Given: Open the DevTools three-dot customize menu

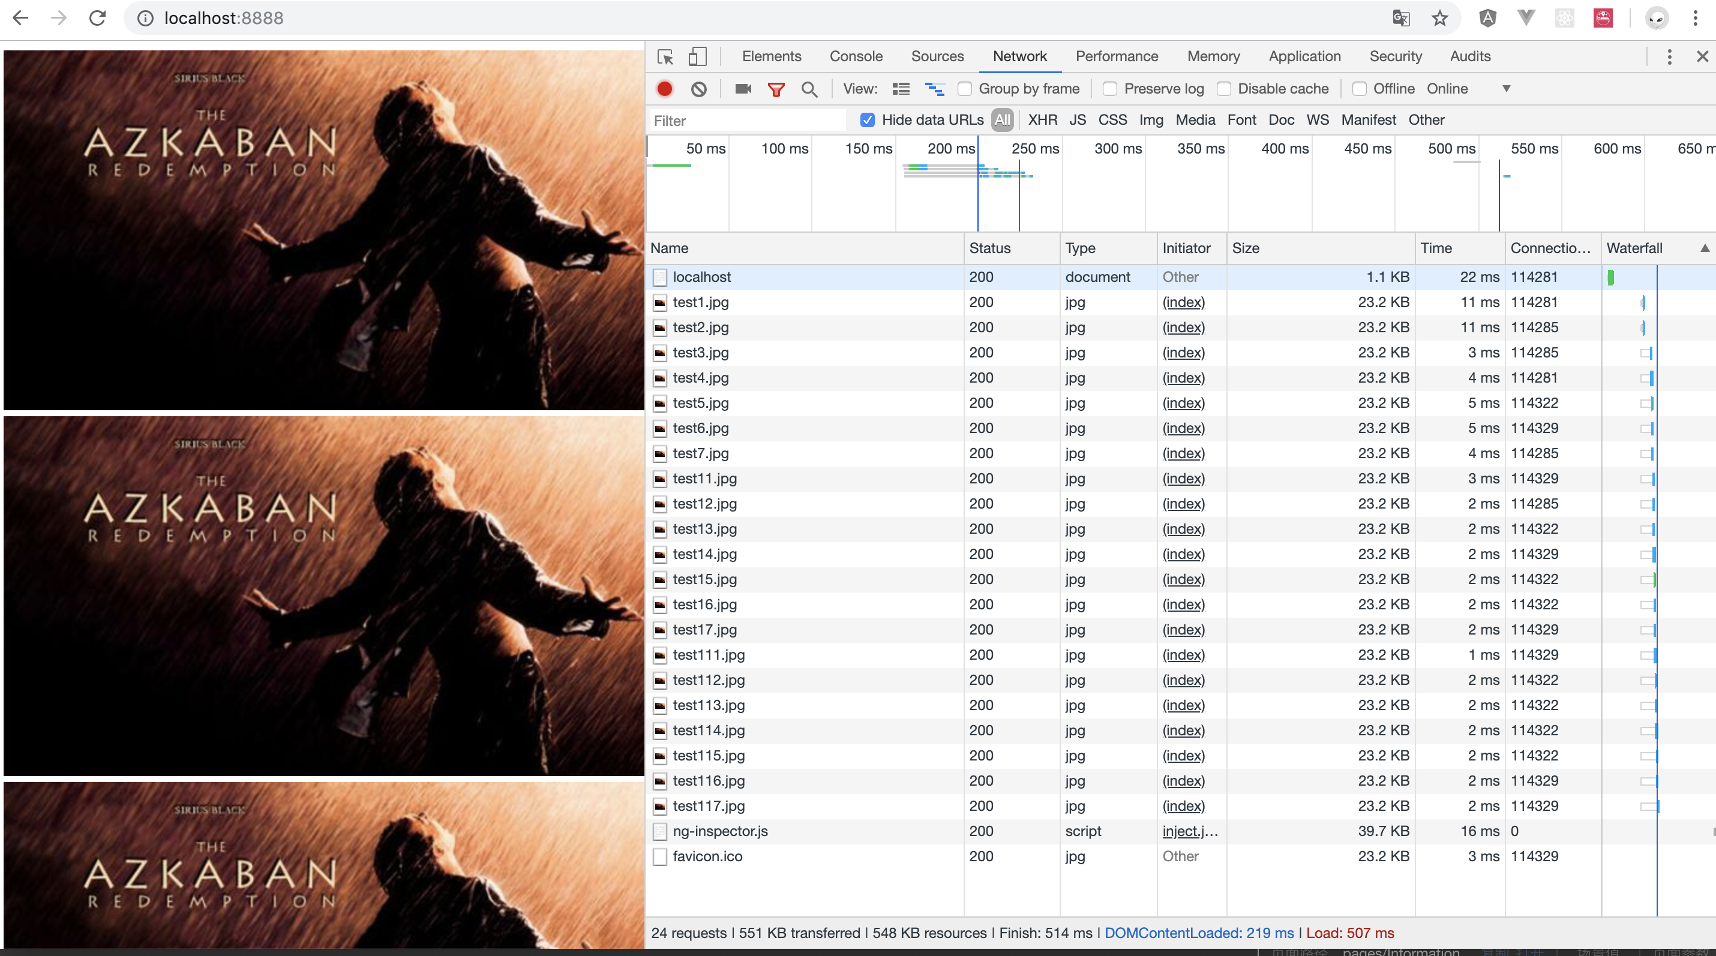Looking at the screenshot, I should (x=1669, y=56).
